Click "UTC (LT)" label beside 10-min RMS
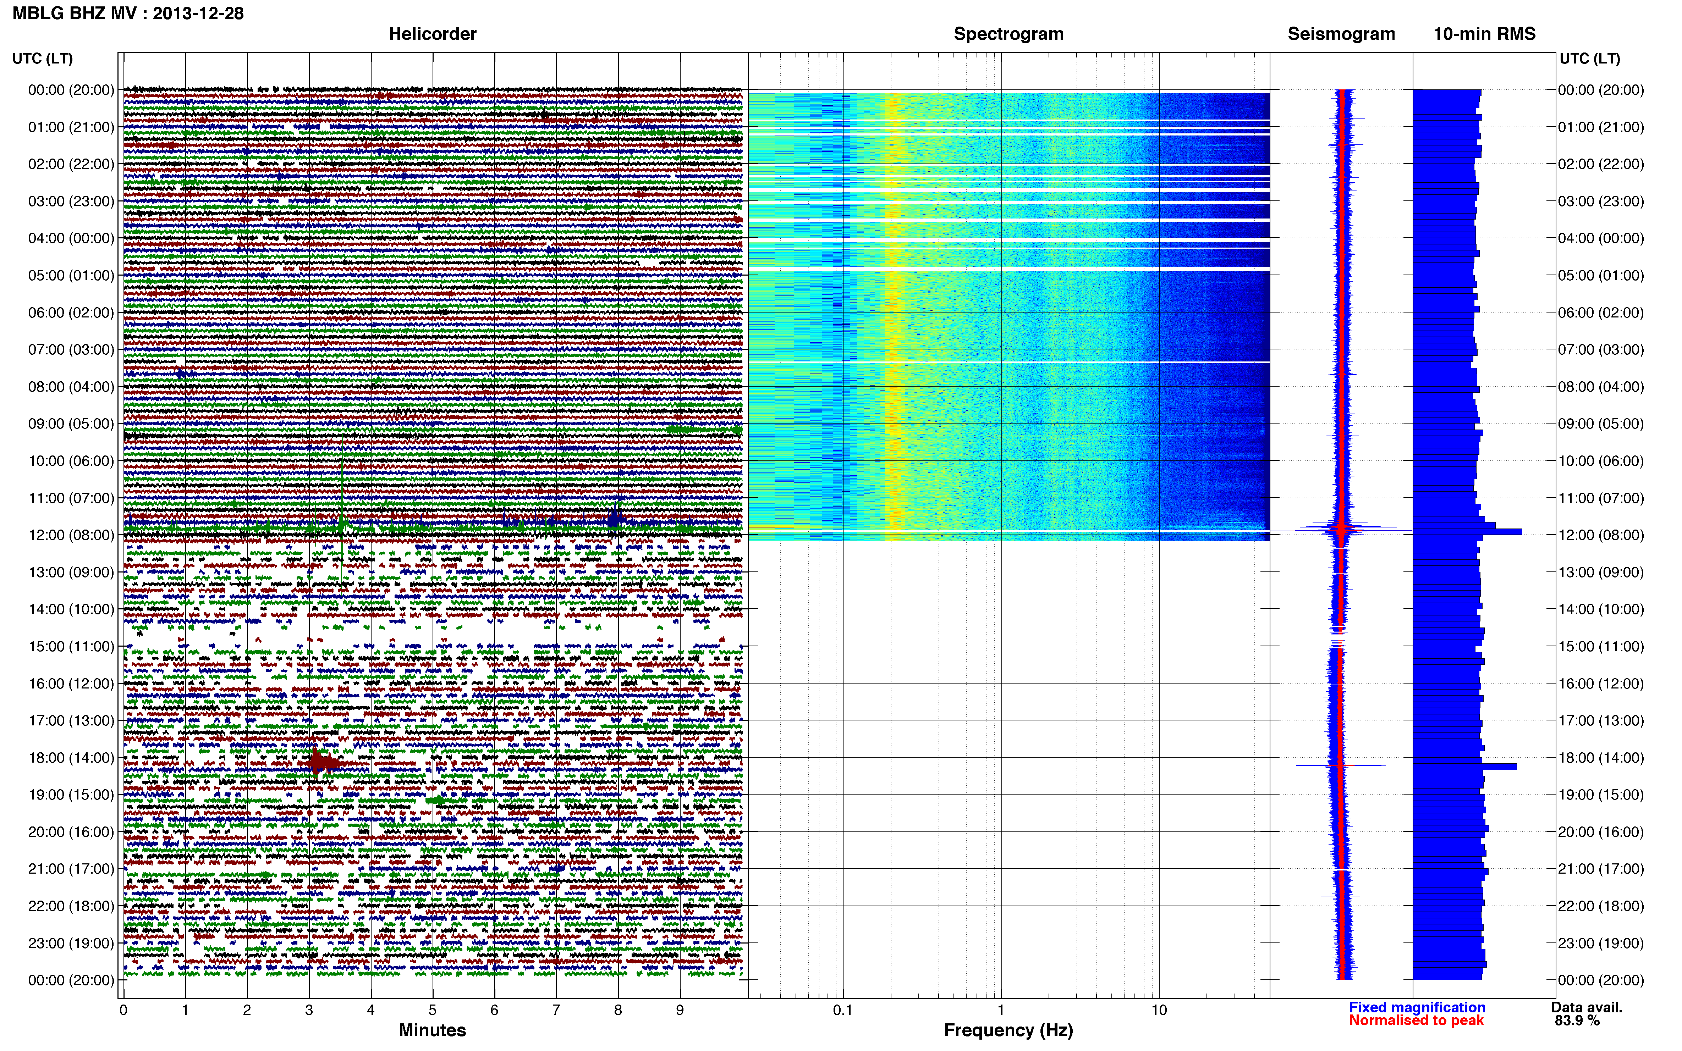Image resolution: width=1682 pixels, height=1051 pixels. tap(1589, 59)
